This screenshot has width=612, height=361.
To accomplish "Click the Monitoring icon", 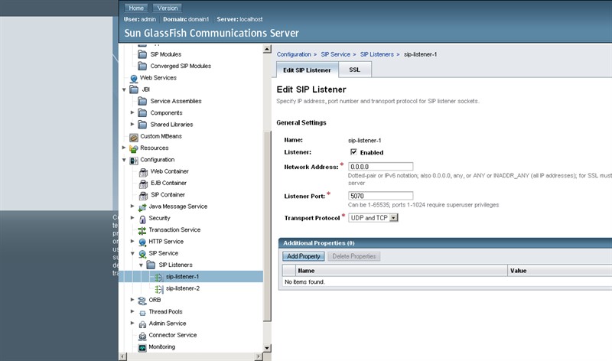I will pos(142,347).
